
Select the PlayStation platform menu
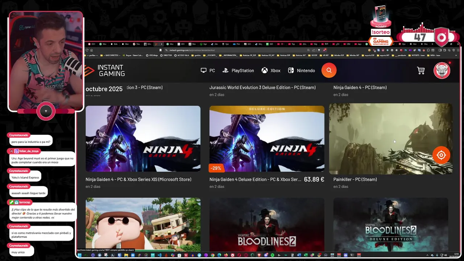[x=238, y=70]
